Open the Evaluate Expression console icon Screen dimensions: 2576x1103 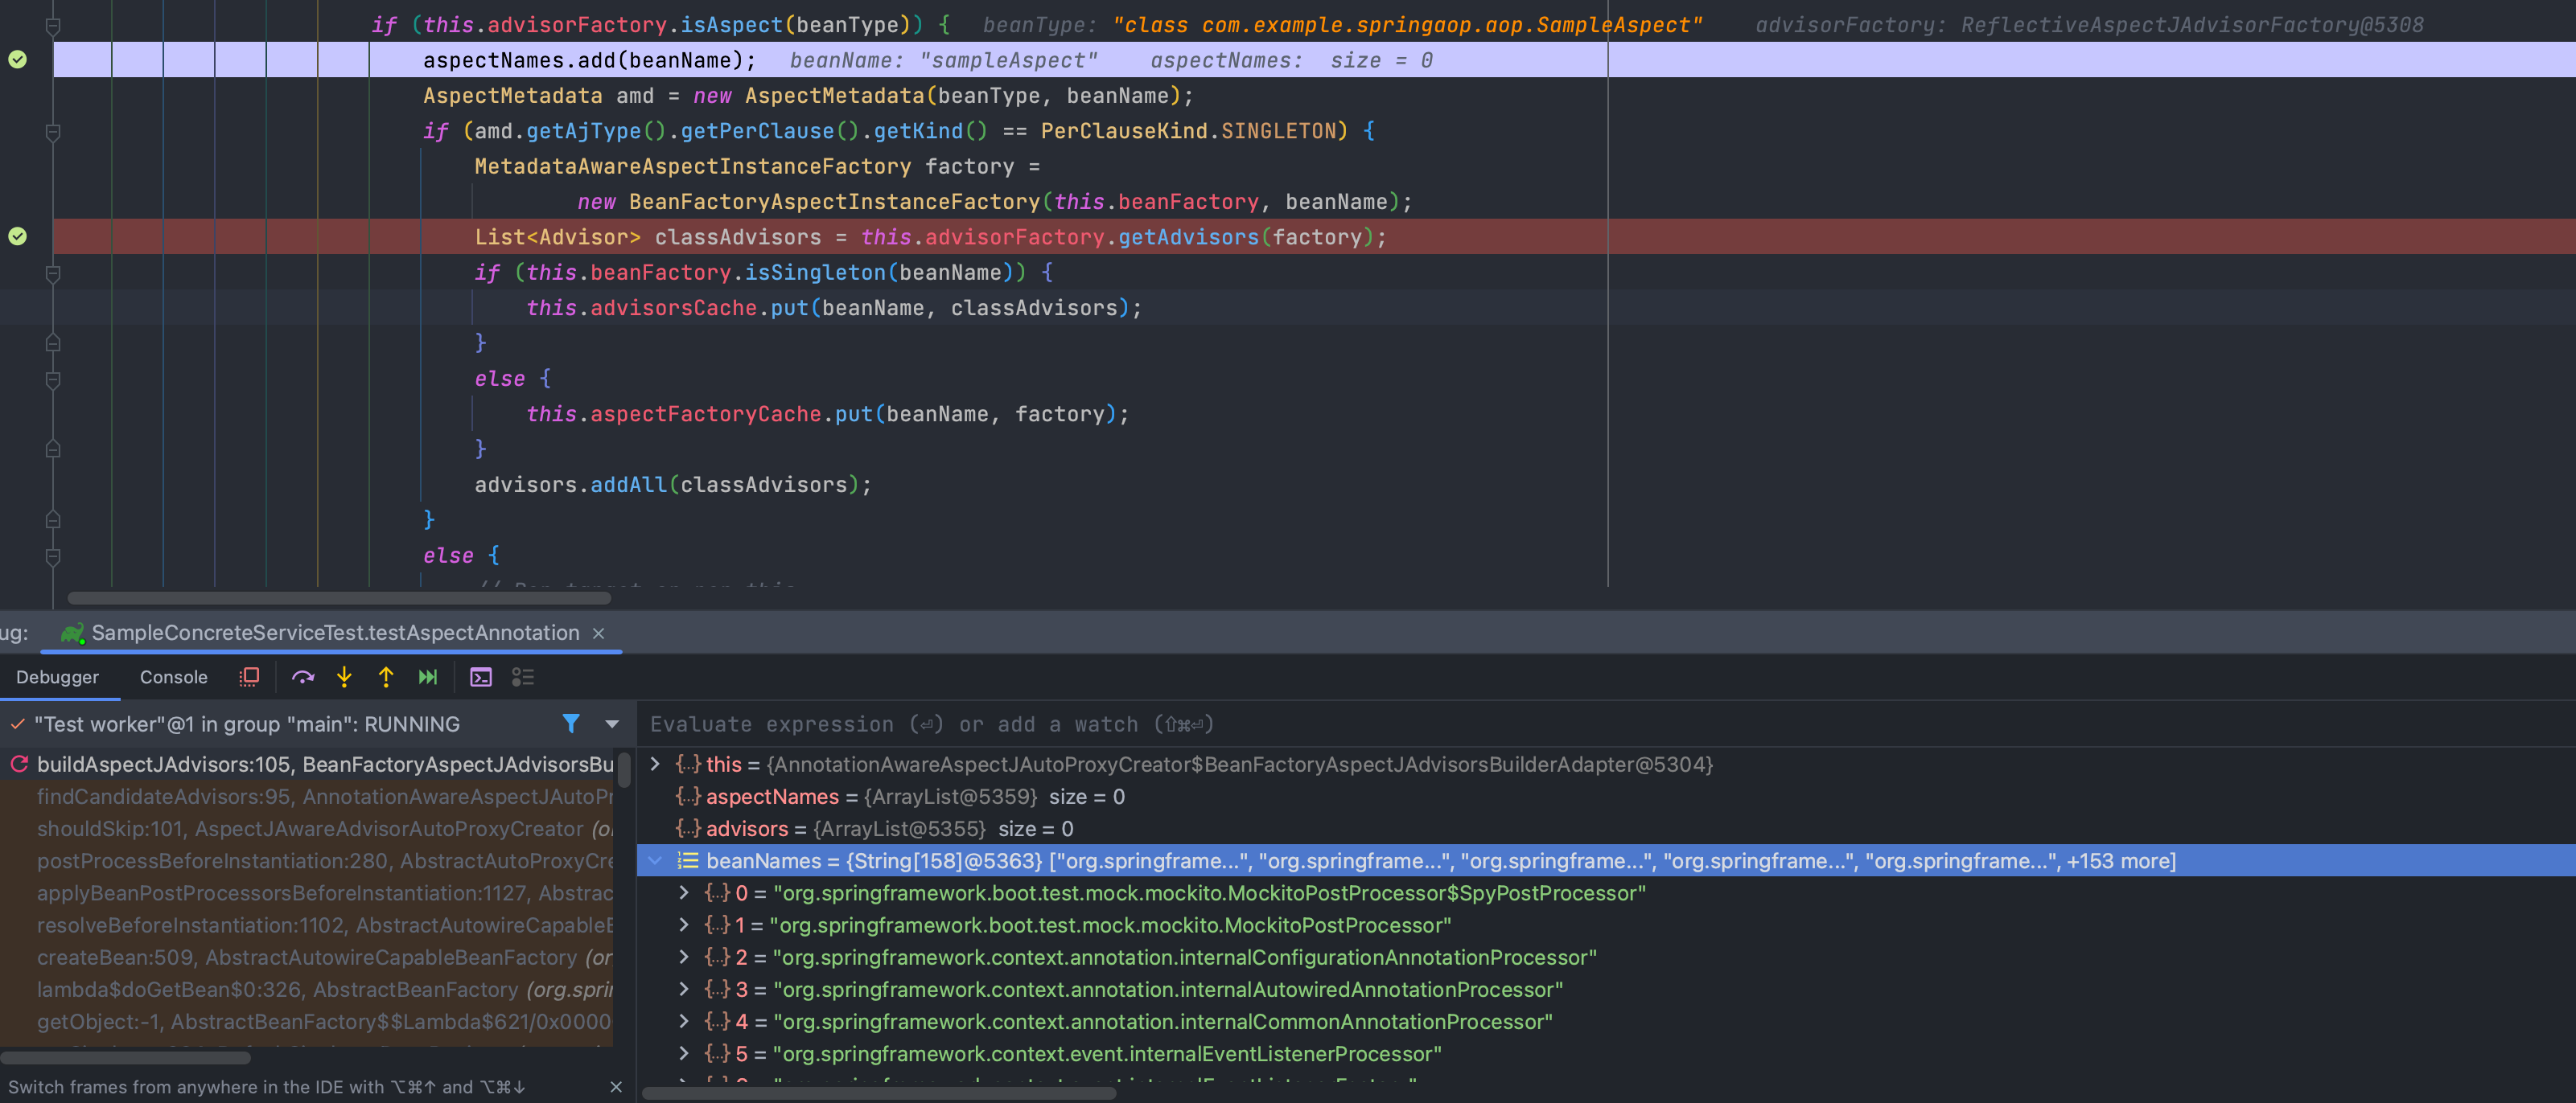[481, 678]
